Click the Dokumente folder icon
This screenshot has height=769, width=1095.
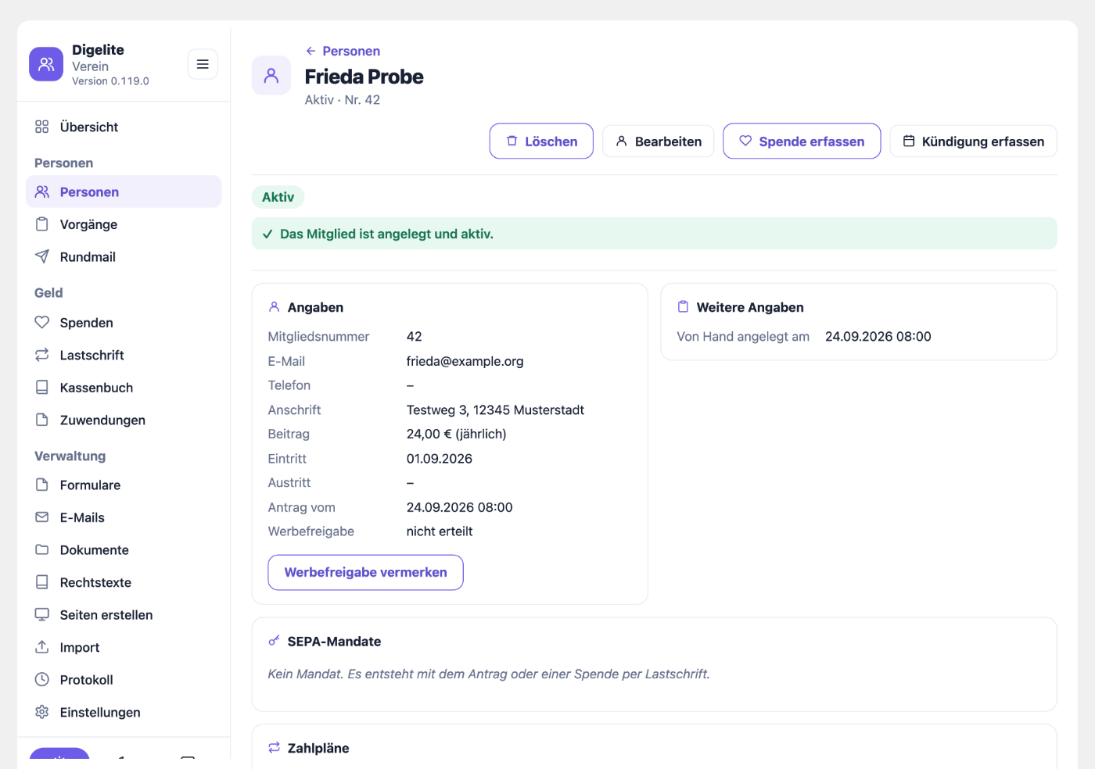tap(42, 549)
